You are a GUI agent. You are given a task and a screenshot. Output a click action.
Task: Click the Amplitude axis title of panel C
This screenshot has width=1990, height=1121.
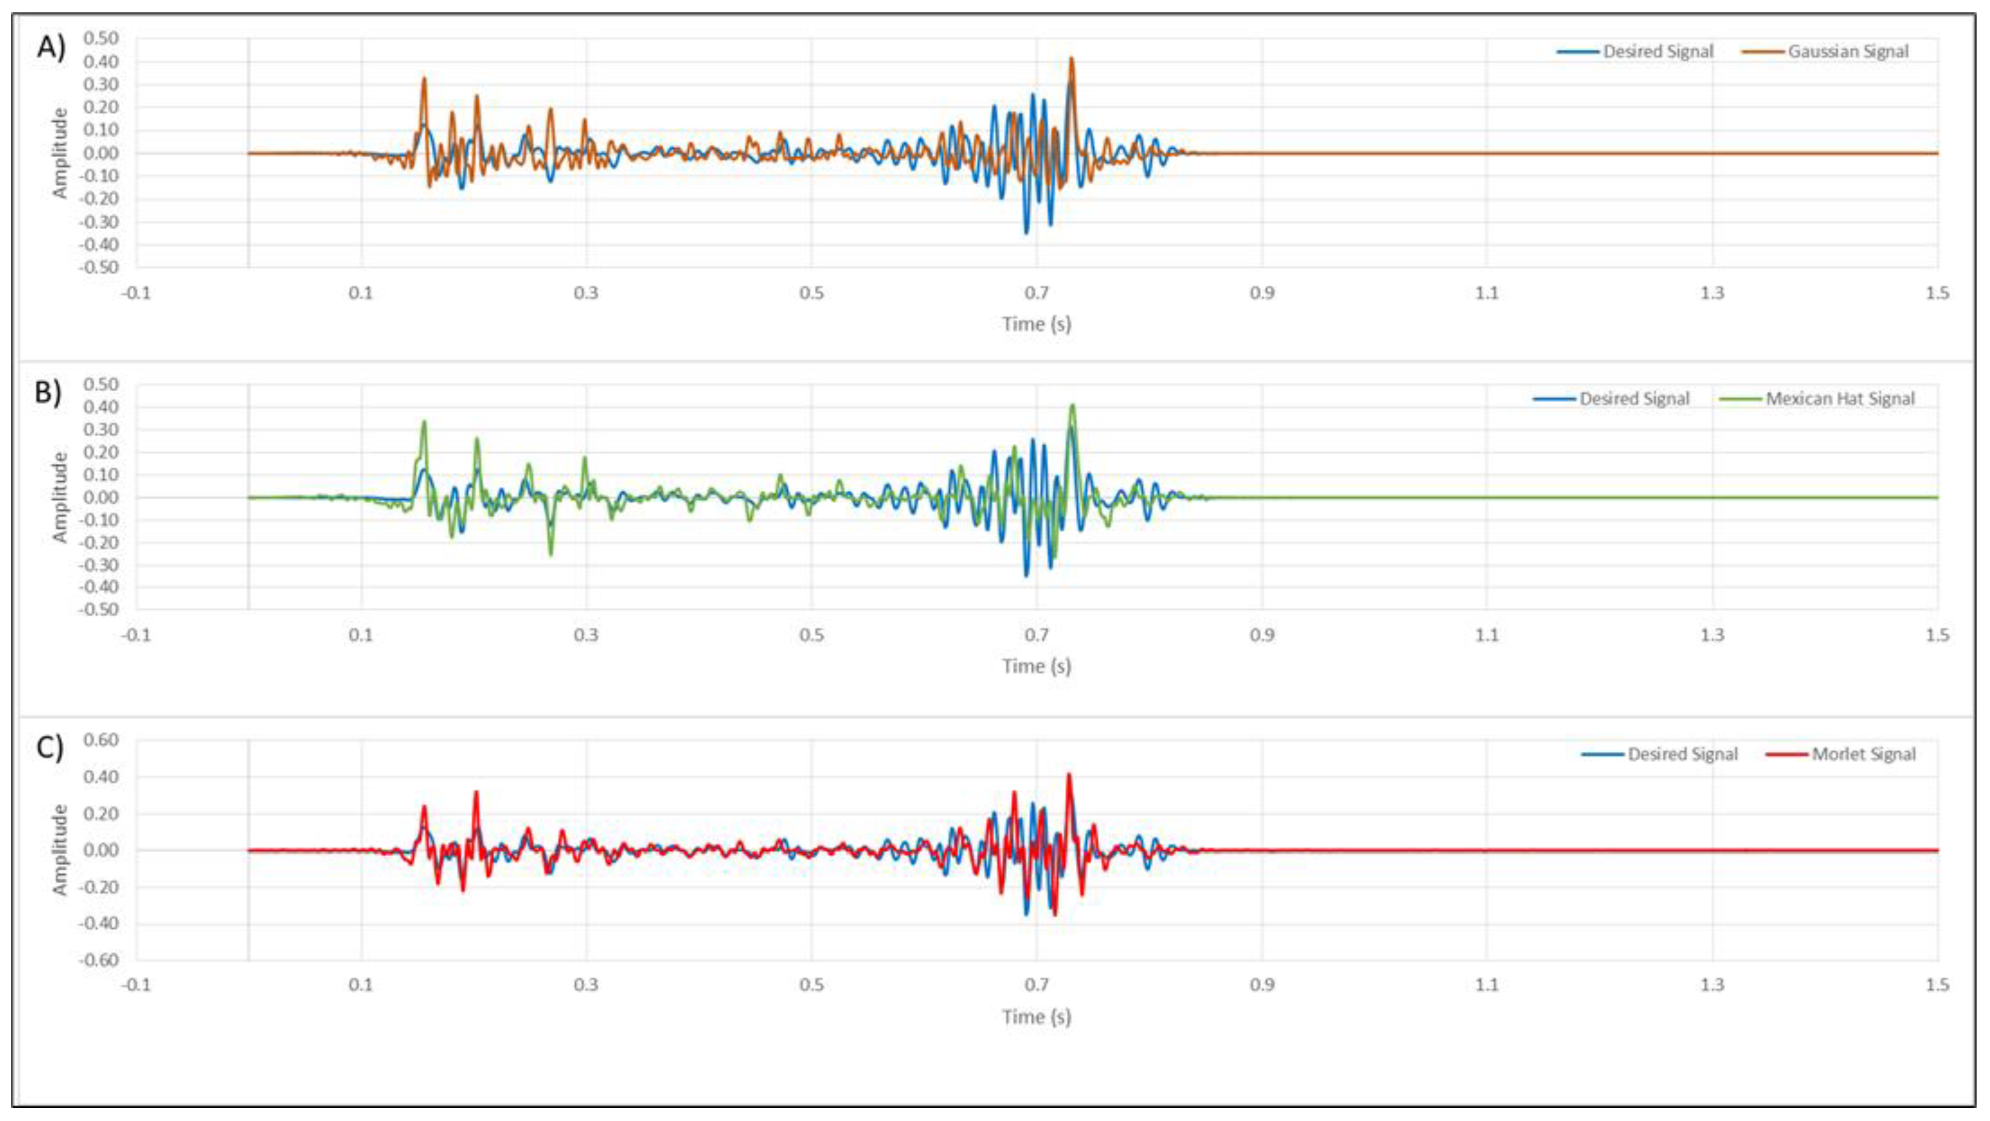[x=60, y=850]
